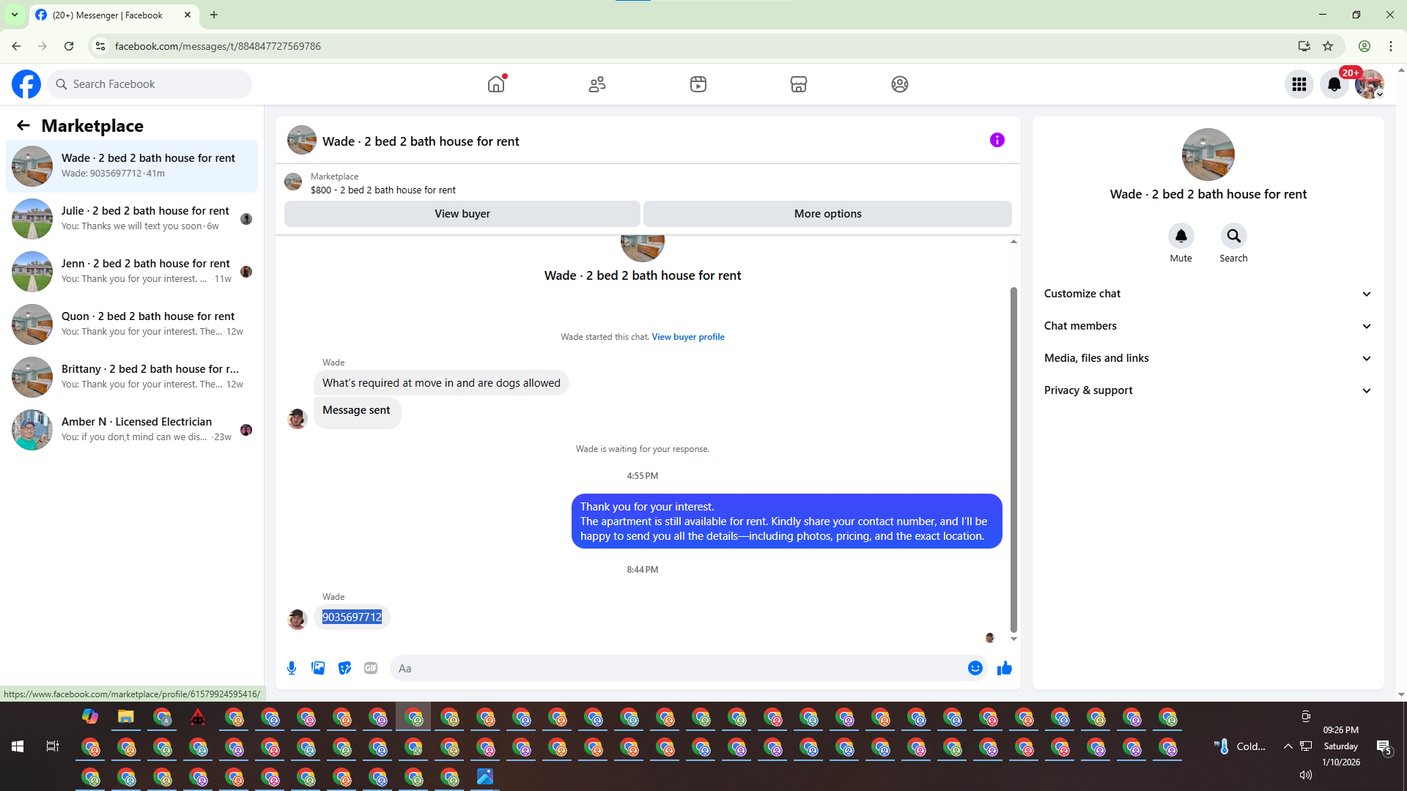Go to Marketplace tab in top navigation
The height and width of the screenshot is (791, 1407).
798,84
